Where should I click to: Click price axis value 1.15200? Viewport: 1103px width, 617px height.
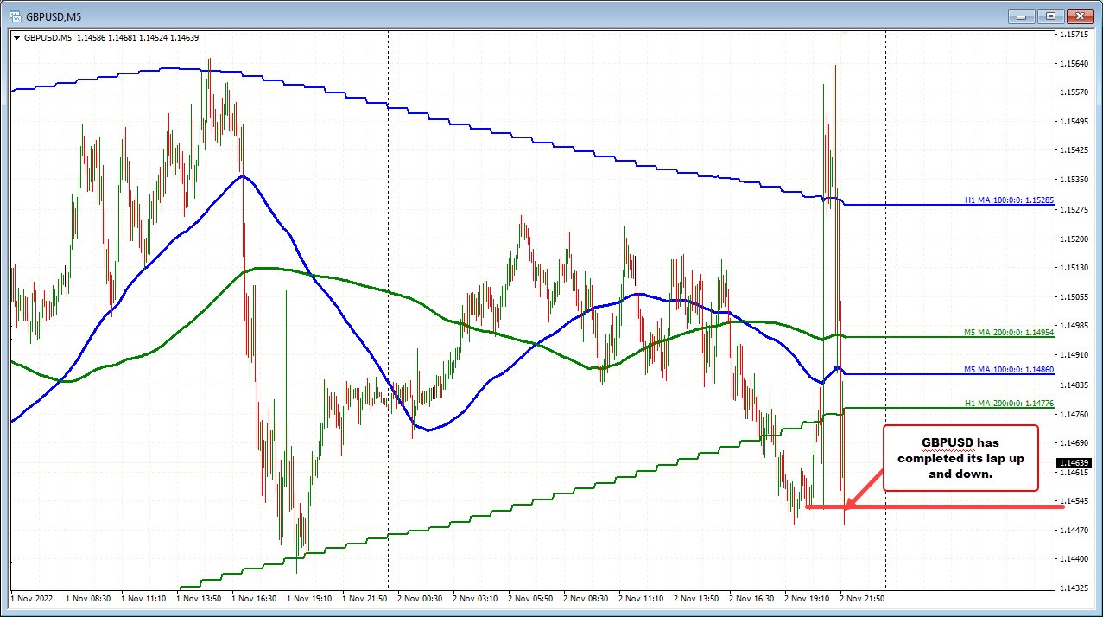1076,239
